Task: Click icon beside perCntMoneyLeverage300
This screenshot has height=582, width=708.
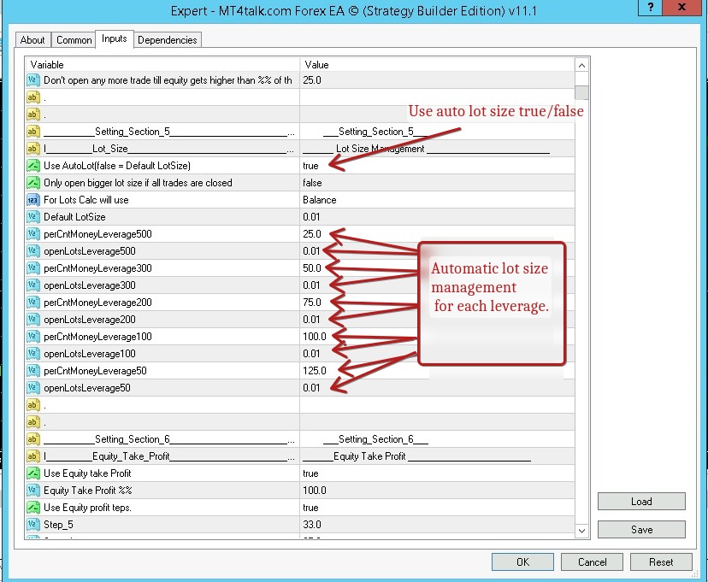Action: pyautogui.click(x=33, y=268)
